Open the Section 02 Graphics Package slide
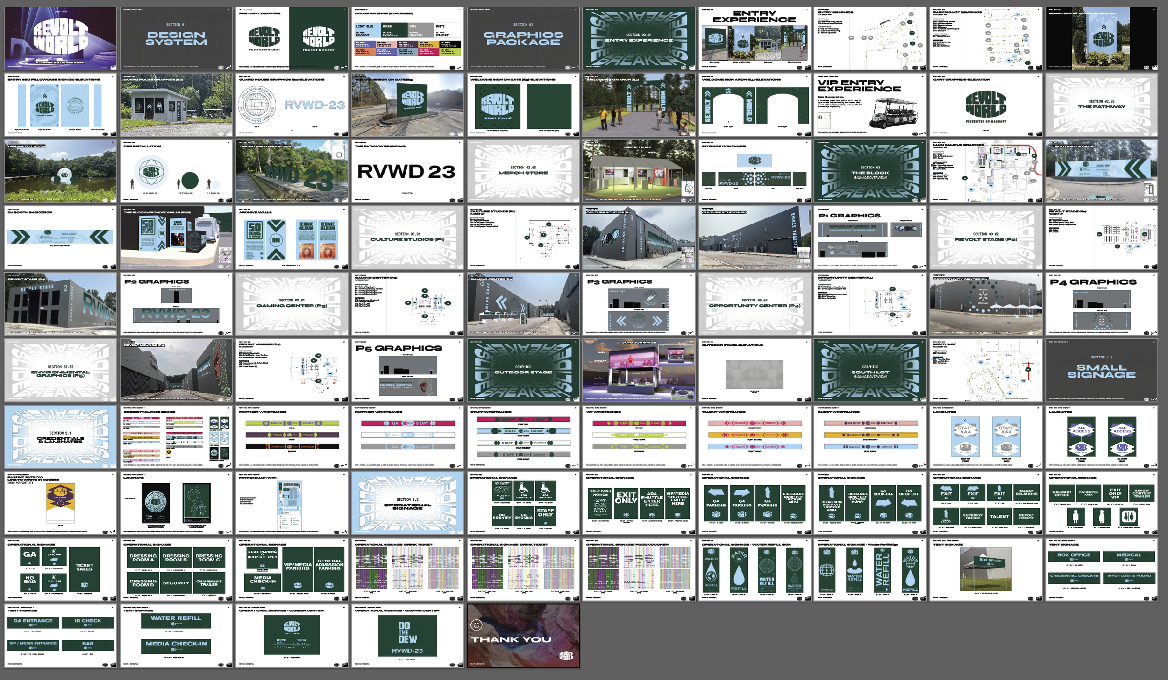The image size is (1168, 680). [523, 39]
